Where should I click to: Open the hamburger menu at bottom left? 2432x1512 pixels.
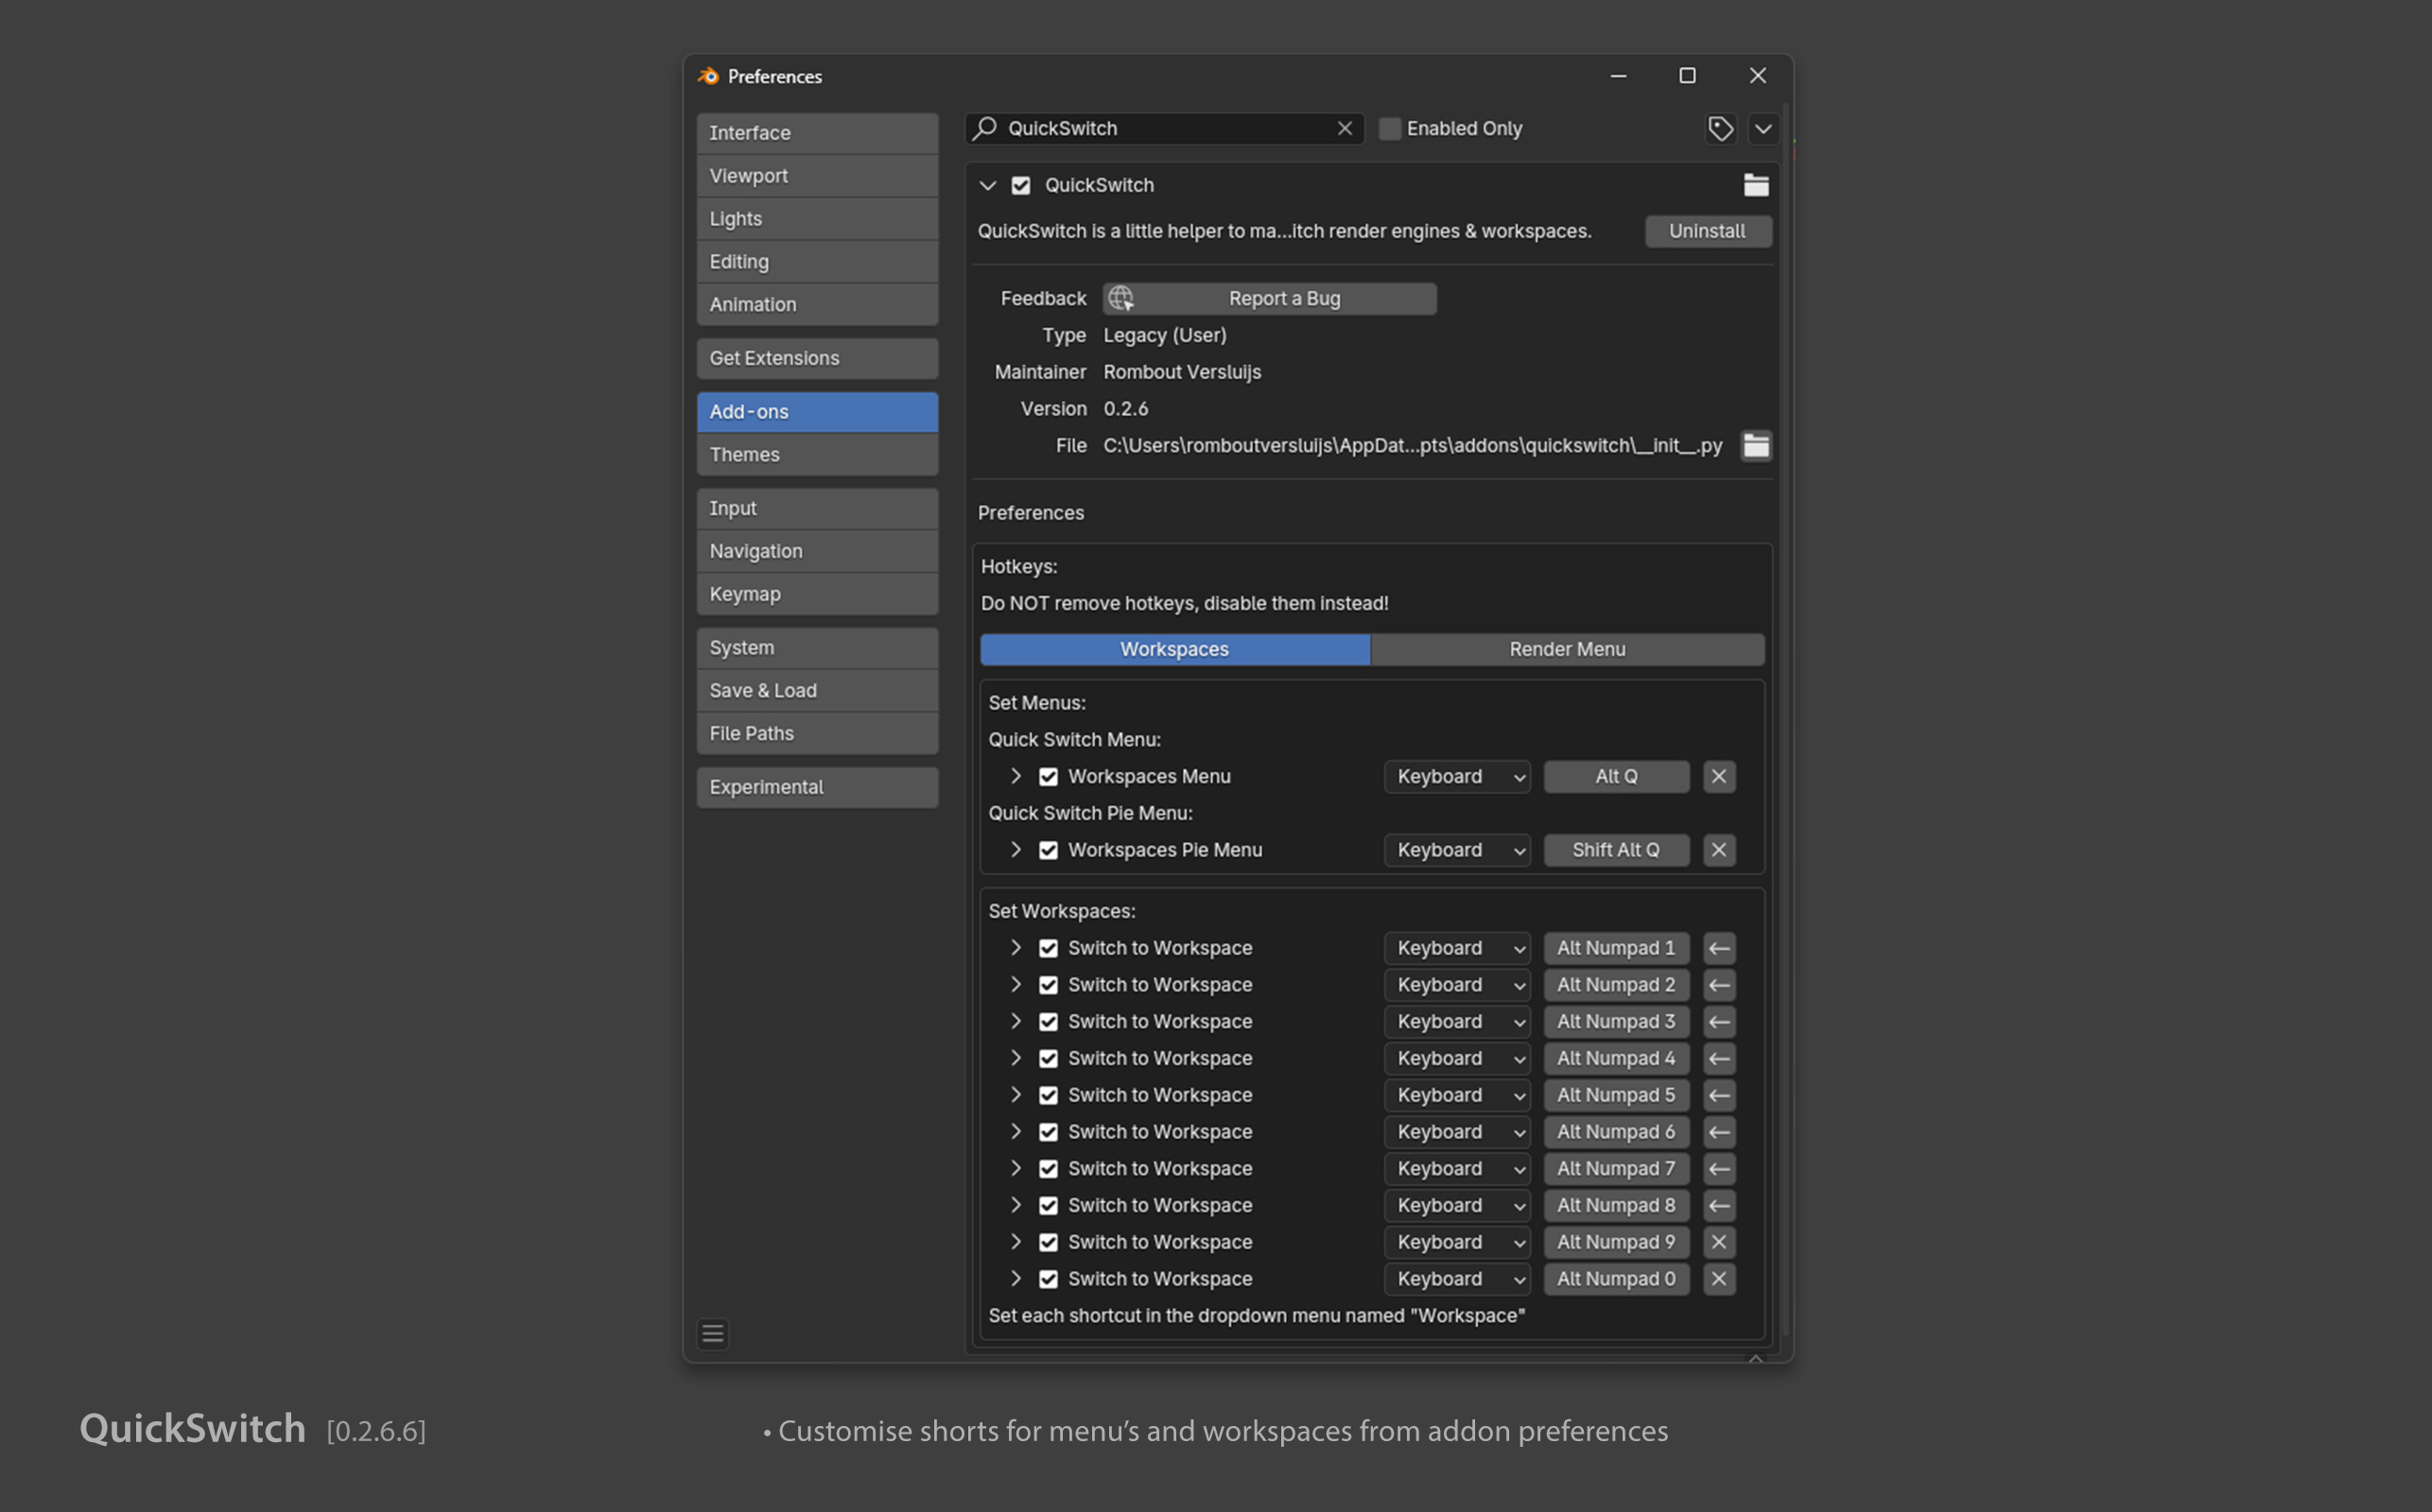712,1334
